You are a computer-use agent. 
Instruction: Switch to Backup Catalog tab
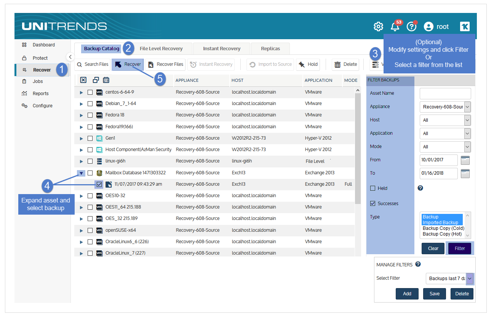click(x=102, y=49)
